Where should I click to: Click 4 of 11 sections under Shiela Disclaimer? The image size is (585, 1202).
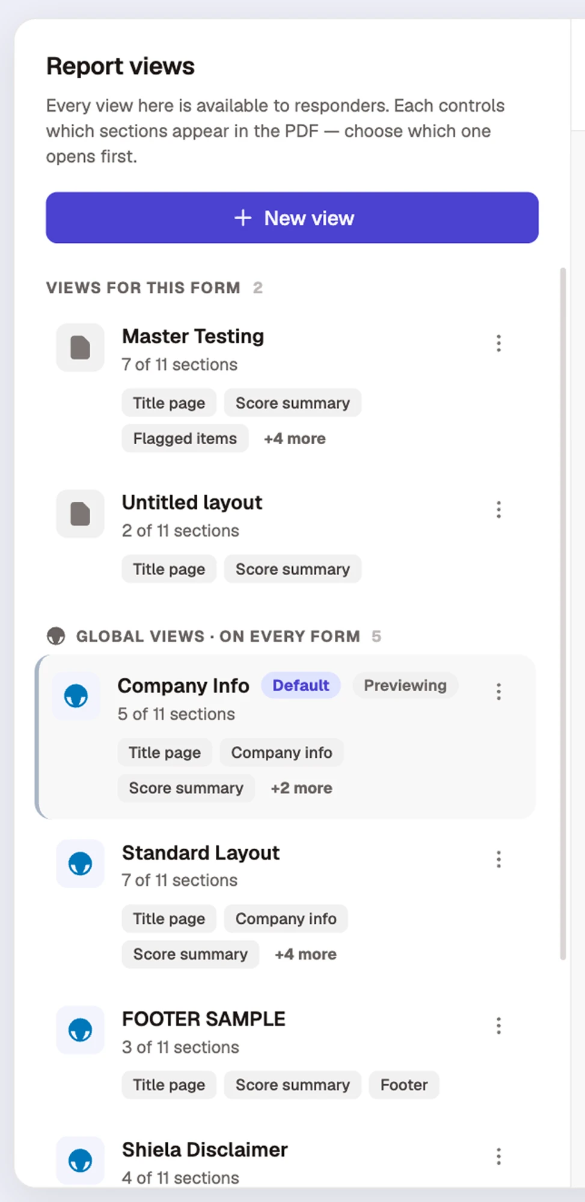(x=180, y=1178)
